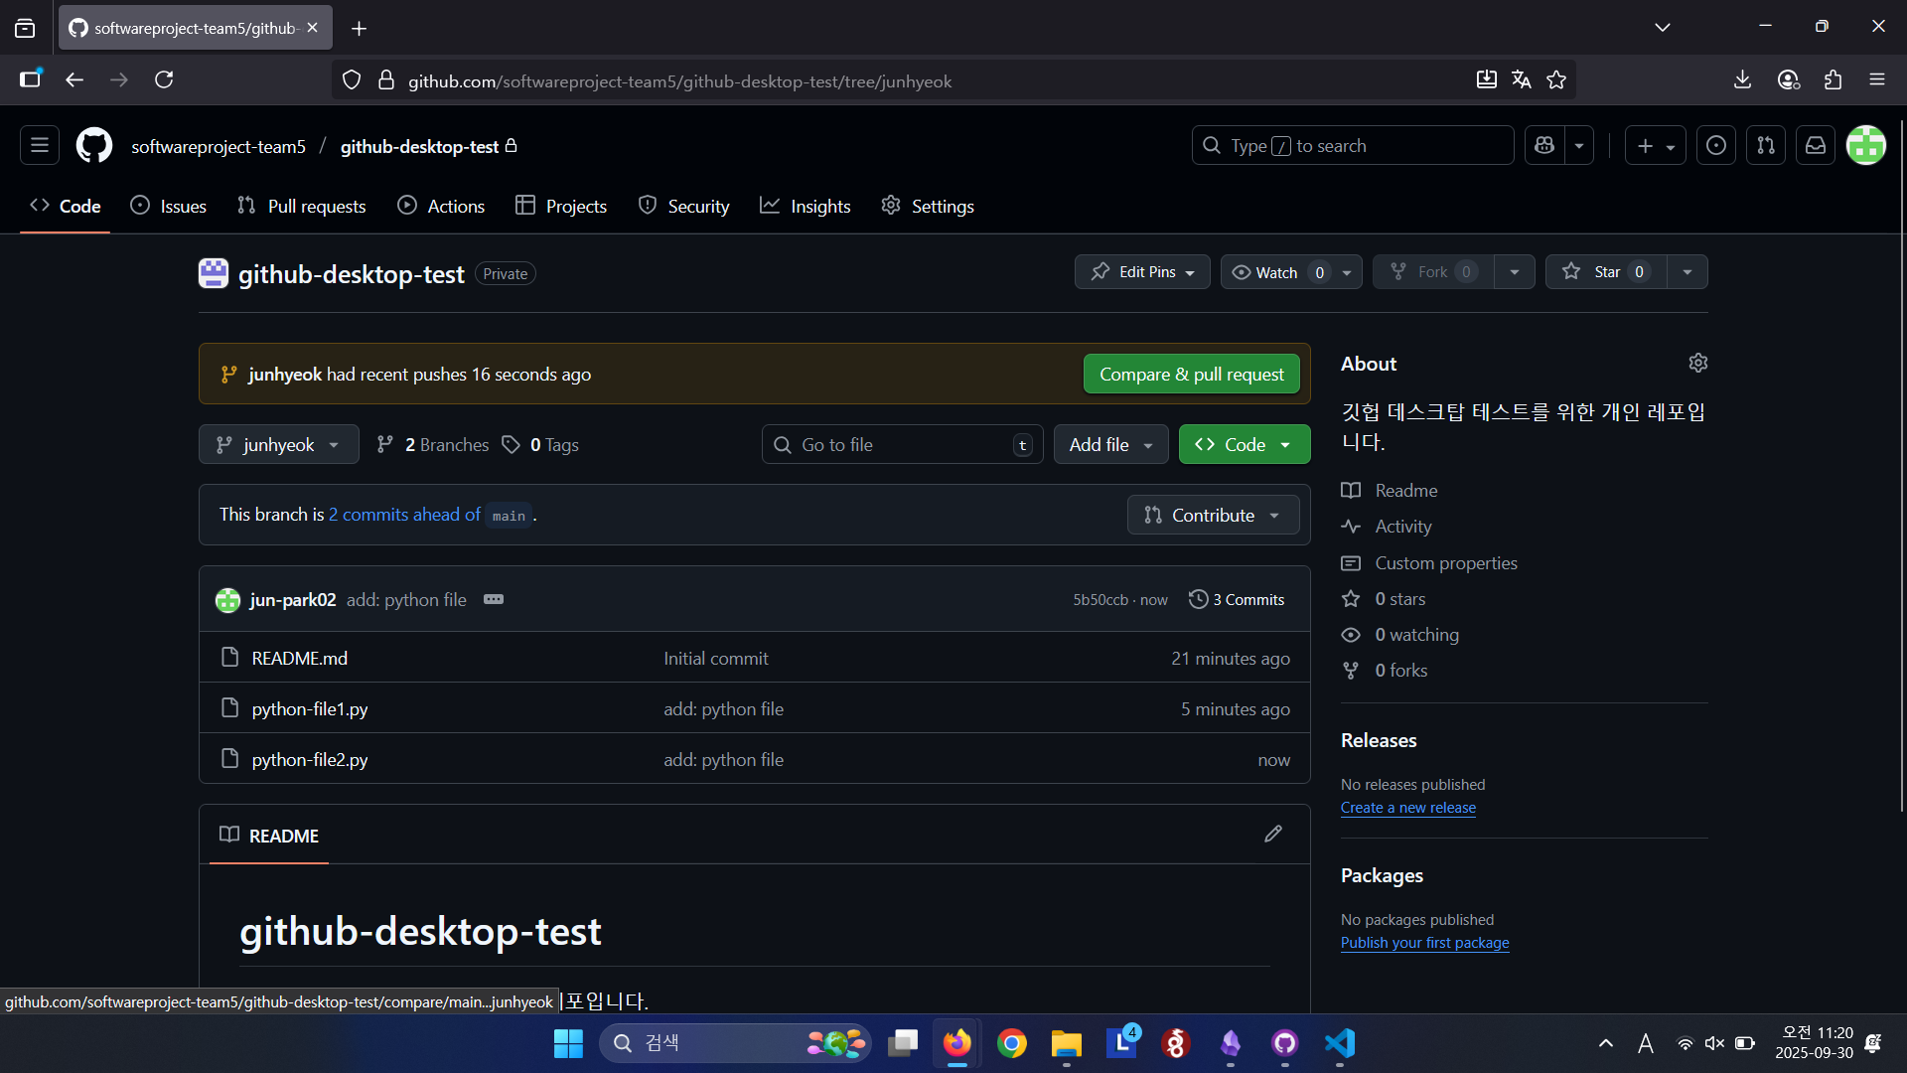1907x1073 pixels.
Task: Click Compare & pull request button
Action: tap(1191, 375)
